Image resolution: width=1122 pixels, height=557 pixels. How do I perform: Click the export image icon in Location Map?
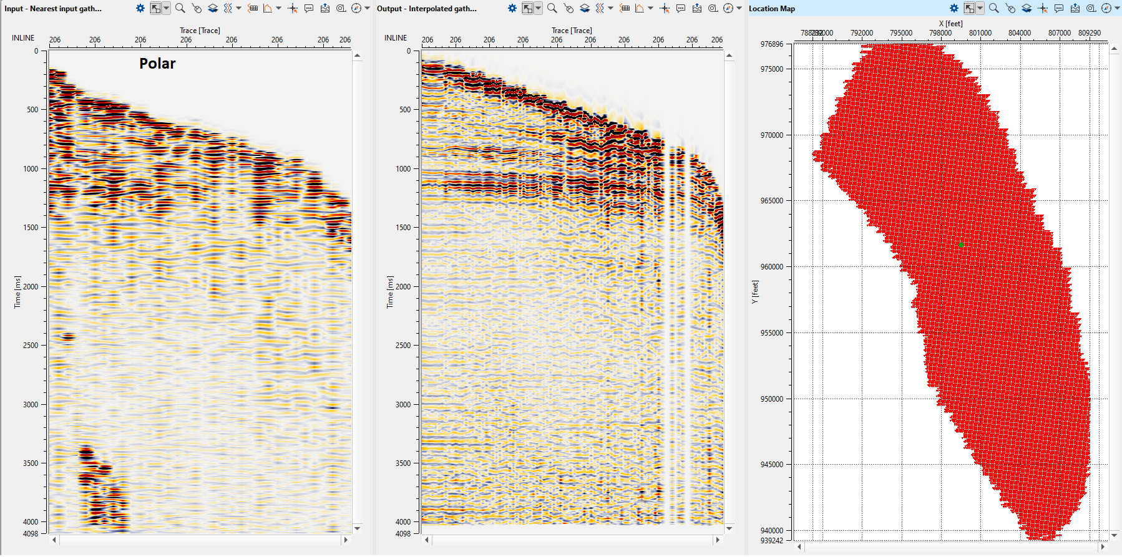[1075, 8]
